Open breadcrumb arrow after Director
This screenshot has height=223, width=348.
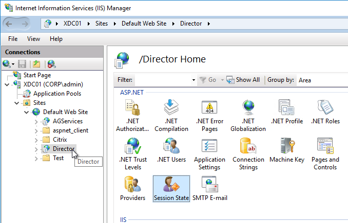pos(208,24)
